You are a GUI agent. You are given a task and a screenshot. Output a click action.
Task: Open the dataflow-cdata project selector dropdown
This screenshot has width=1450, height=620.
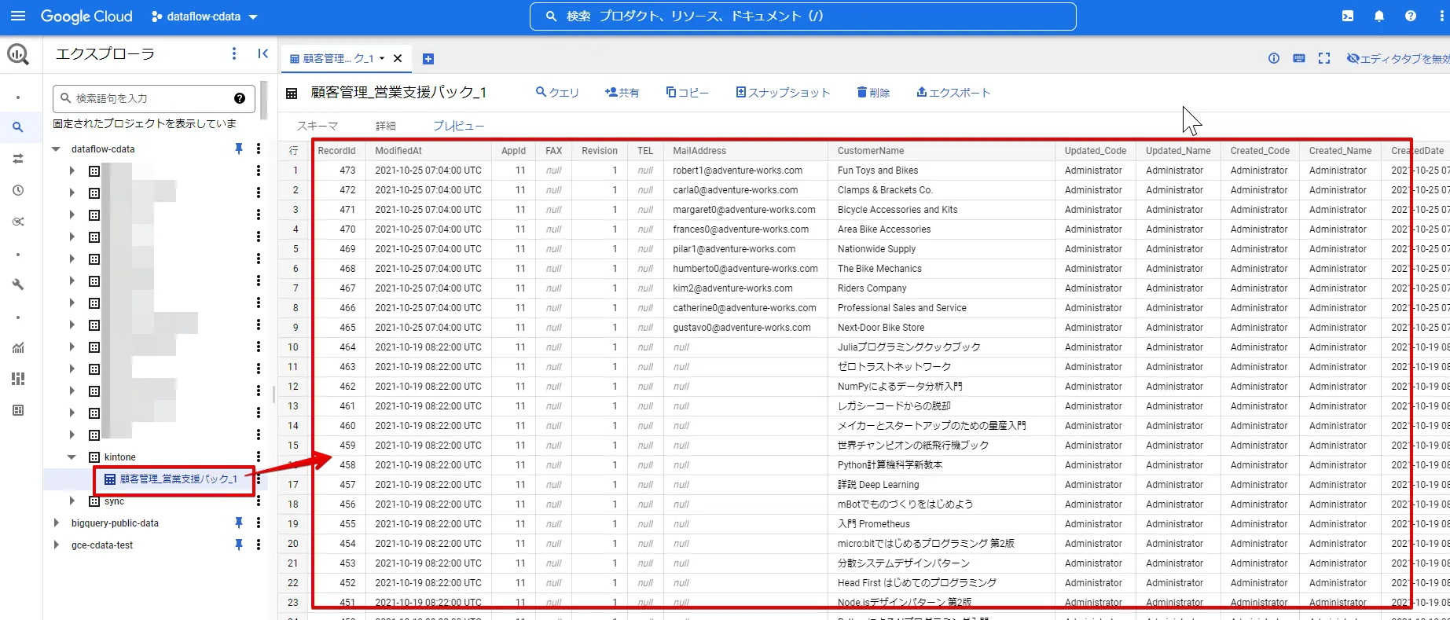[204, 17]
